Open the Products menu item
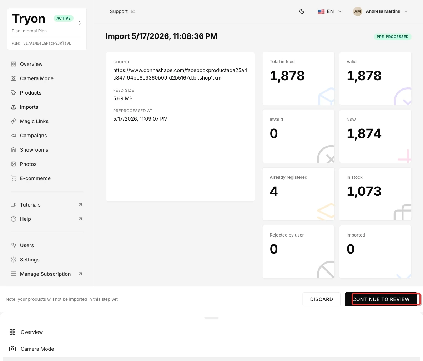Screen dimensions: 423x361 tap(30, 93)
